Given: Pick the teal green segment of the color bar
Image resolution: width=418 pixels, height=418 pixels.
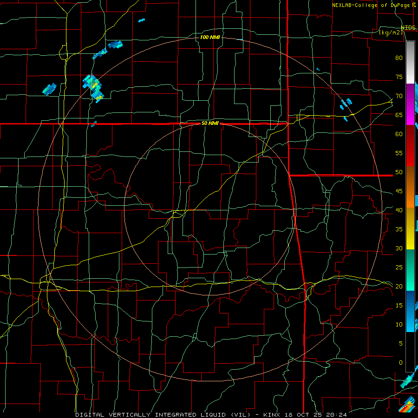Looking at the screenshot, I should 410,270.
